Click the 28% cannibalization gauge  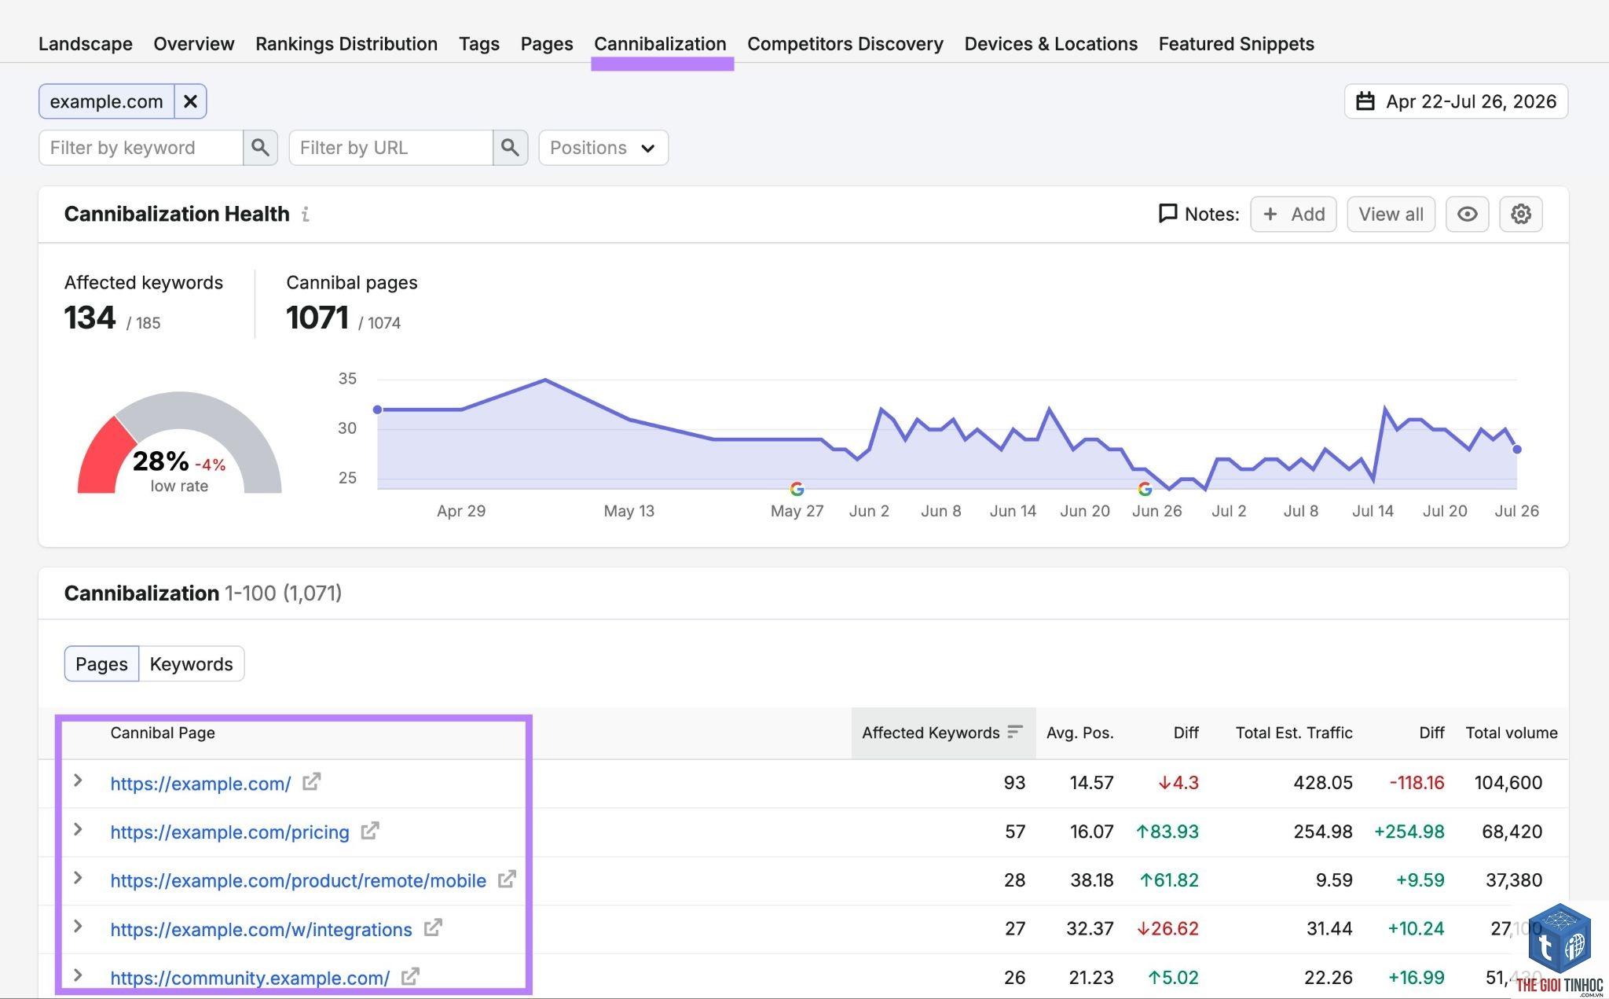179,444
